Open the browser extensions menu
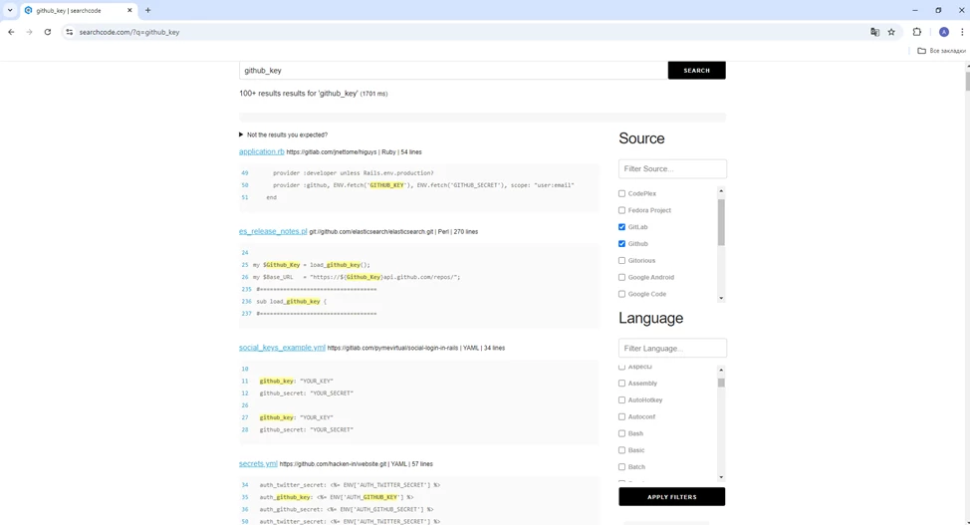This screenshot has width=970, height=525. point(917,32)
